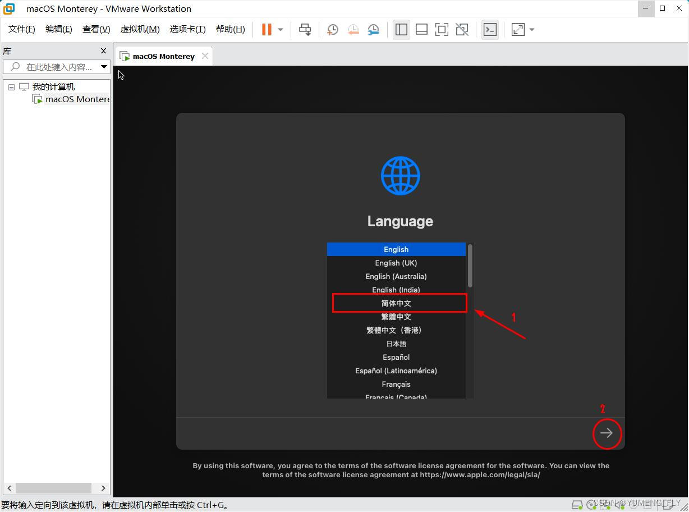
Task: Toggle the console view icon
Action: 490,30
